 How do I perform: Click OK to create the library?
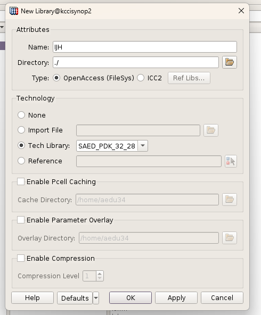tap(130, 298)
